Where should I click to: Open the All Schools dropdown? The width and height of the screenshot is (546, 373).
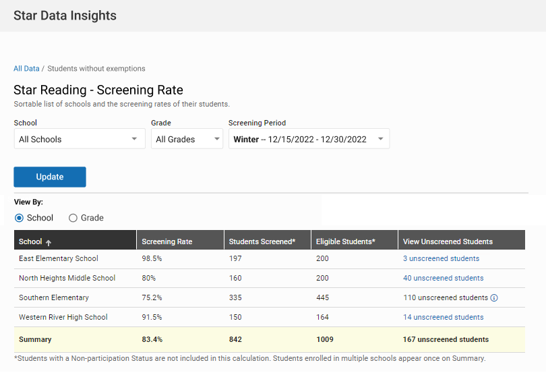click(80, 139)
